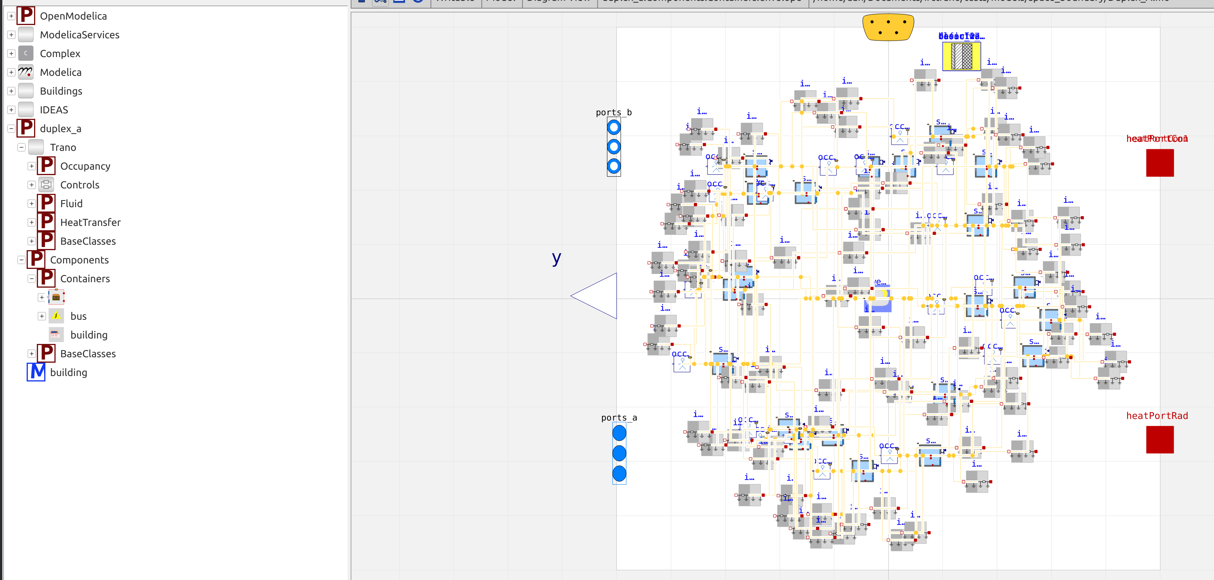The height and width of the screenshot is (580, 1214).
Task: Collapse the duplex_a tree node
Action: (11, 129)
